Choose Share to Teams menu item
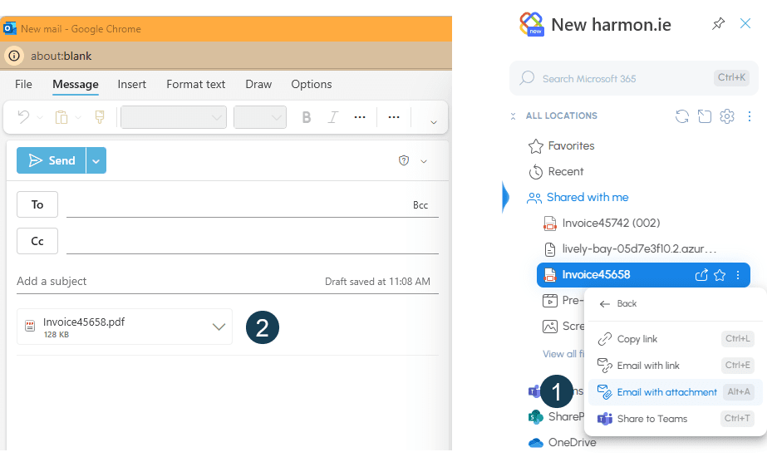The image size is (767, 462). [x=676, y=419]
